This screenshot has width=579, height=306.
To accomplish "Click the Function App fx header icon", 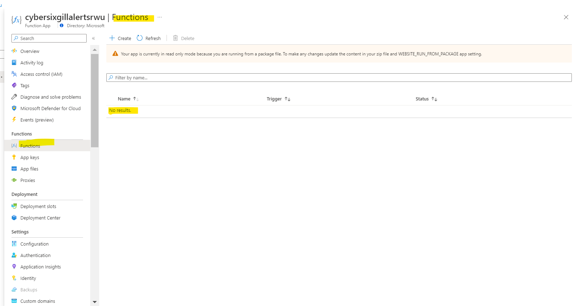I will point(16,19).
